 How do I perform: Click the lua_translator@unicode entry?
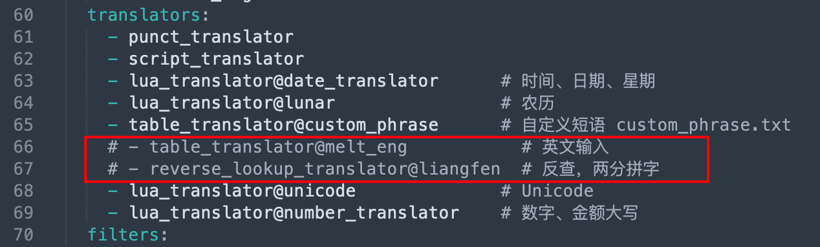coord(242,191)
